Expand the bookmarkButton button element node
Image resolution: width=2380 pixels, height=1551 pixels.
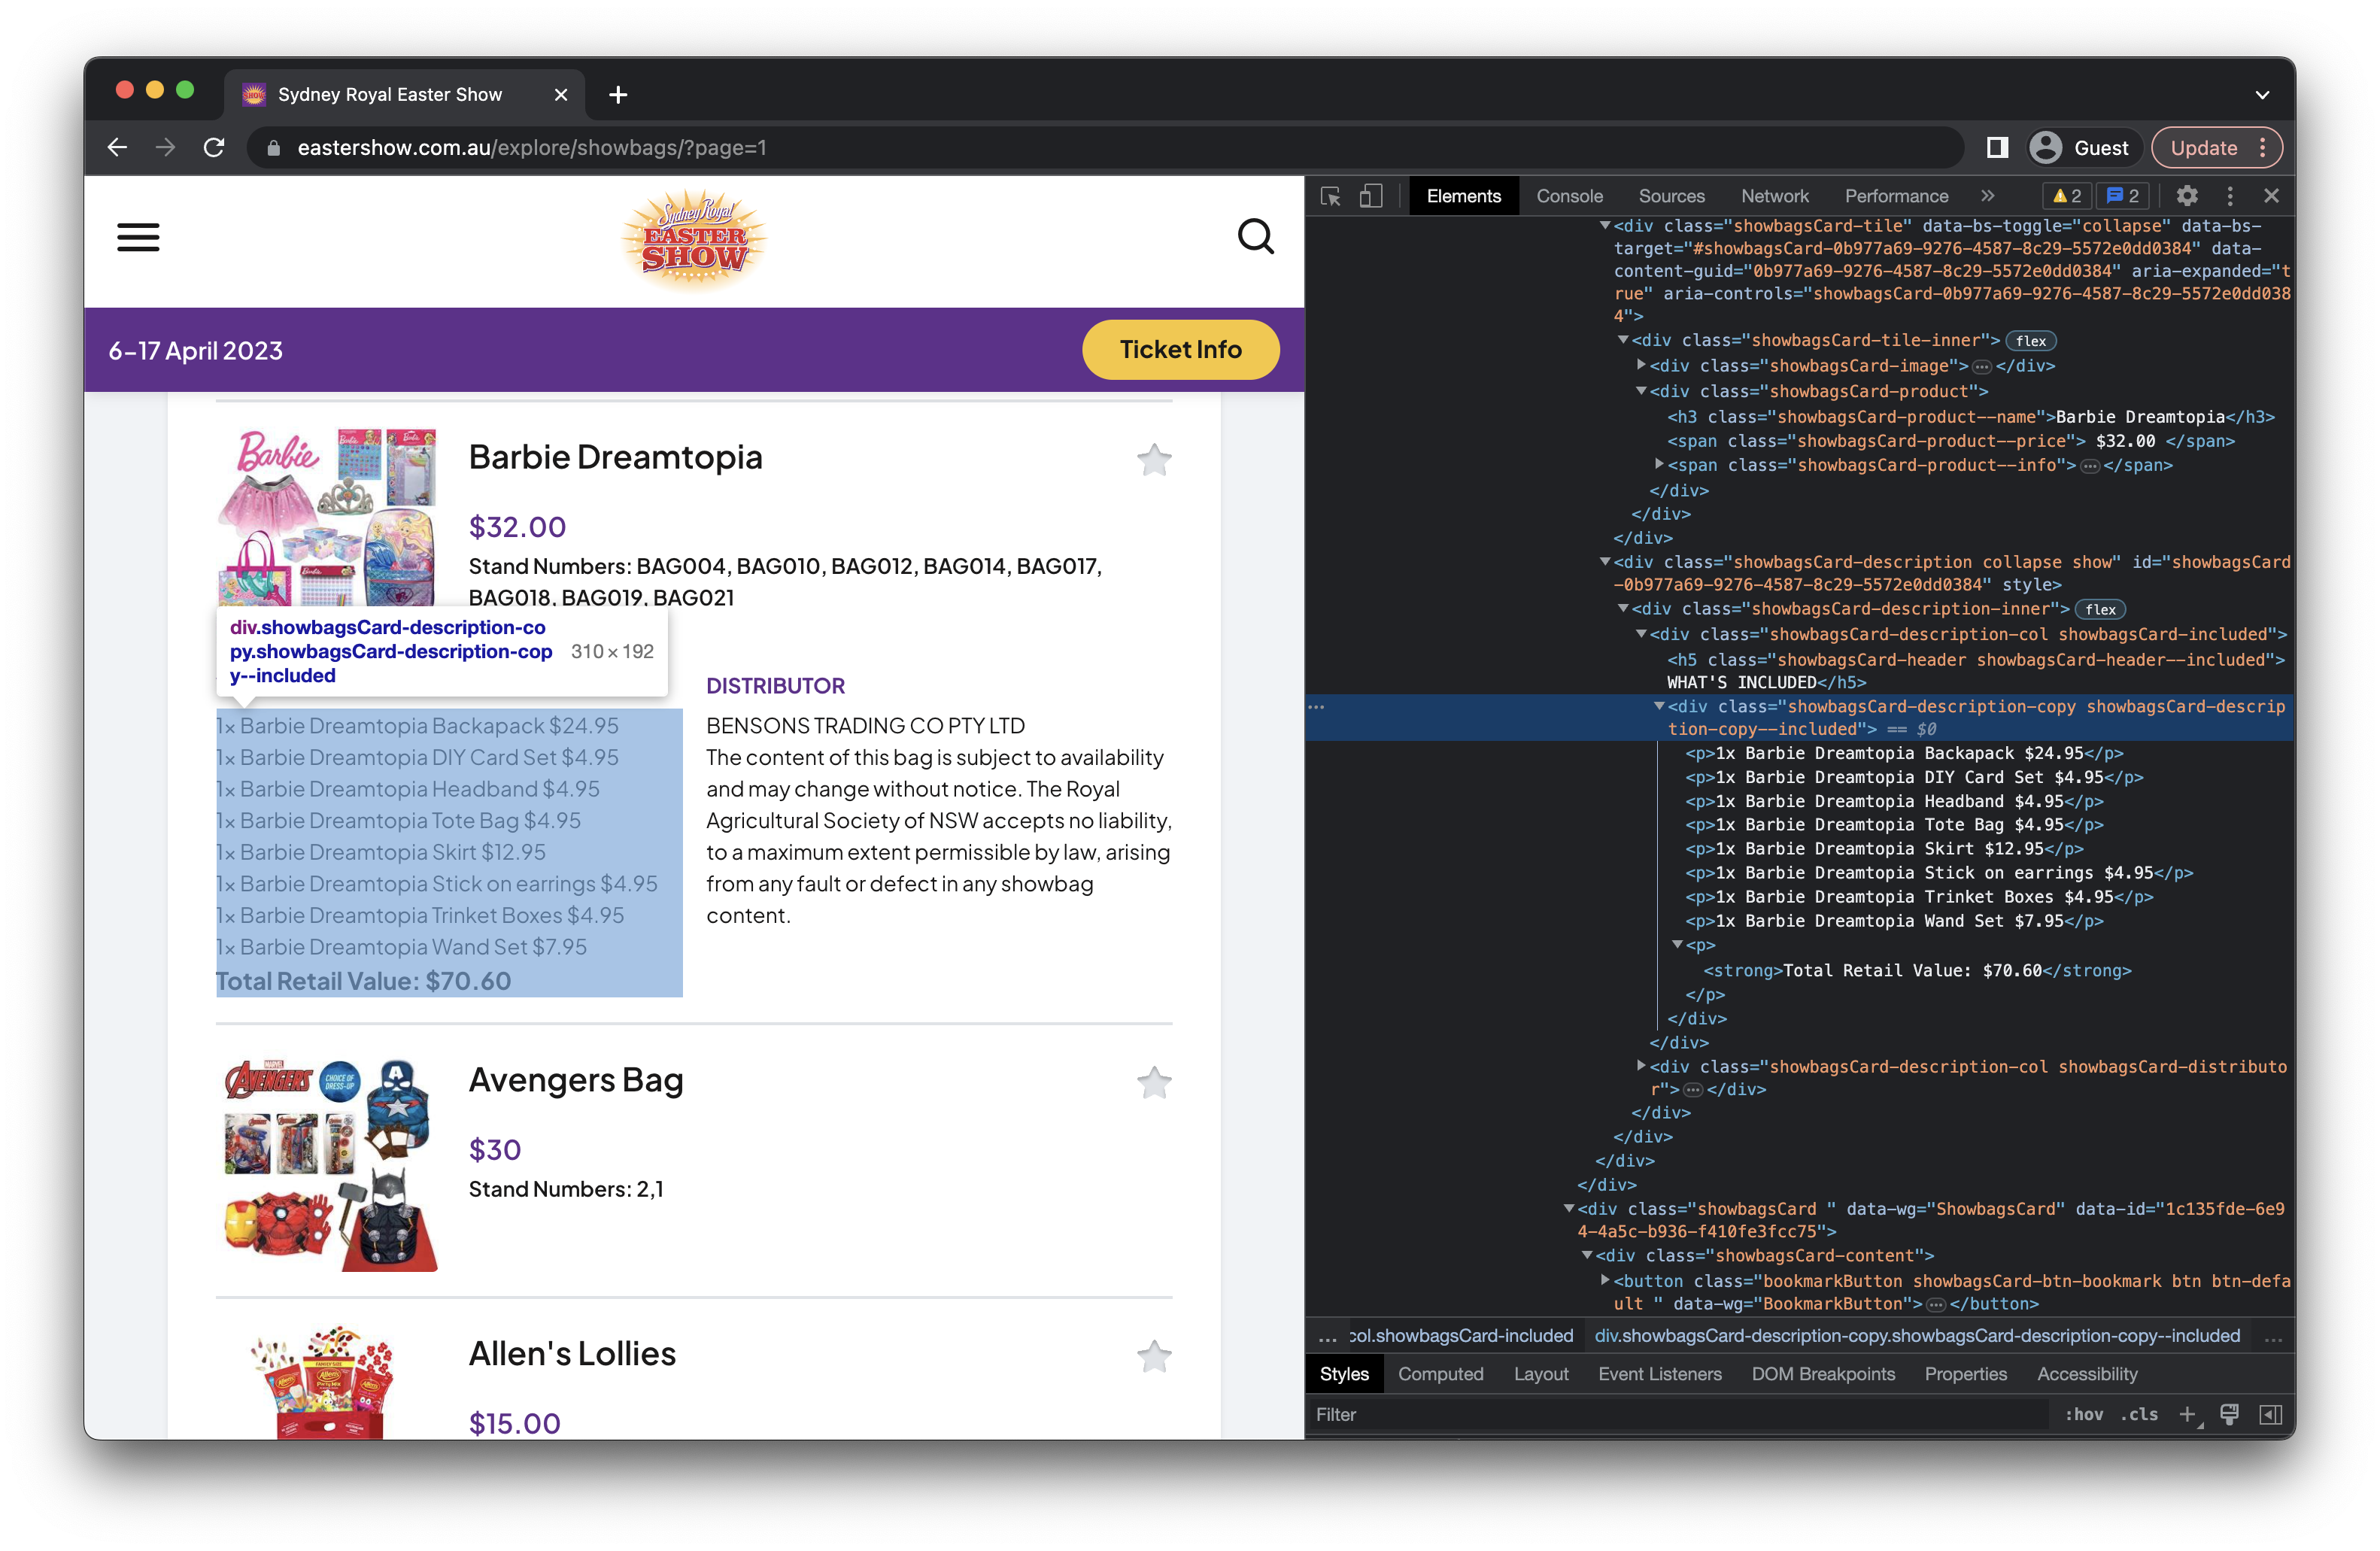click(x=1604, y=1280)
